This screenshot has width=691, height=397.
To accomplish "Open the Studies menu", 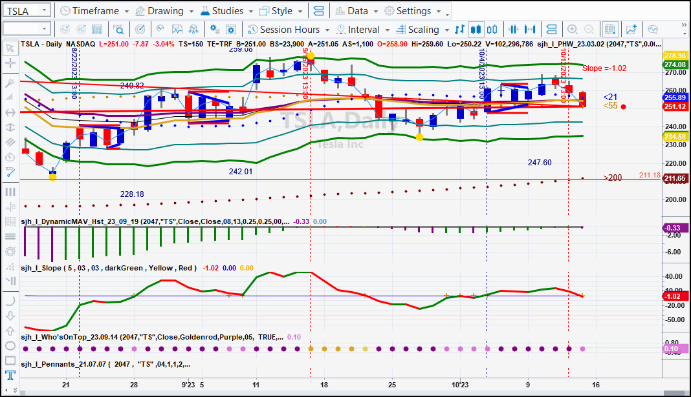I will [x=227, y=10].
